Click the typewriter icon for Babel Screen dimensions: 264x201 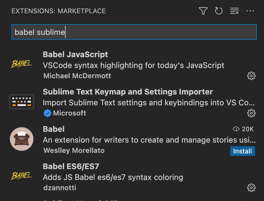(x=22, y=139)
